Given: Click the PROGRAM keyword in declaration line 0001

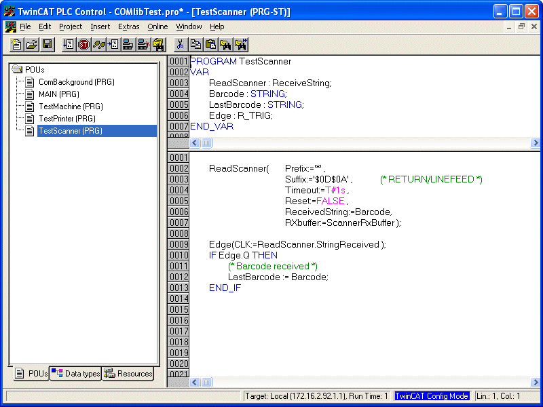Looking at the screenshot, I should [x=214, y=61].
